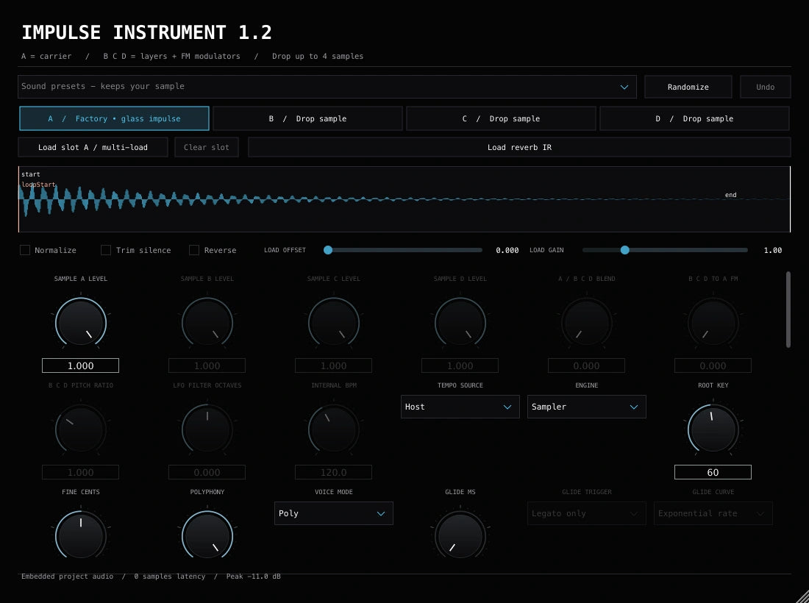
Task: Click the Sample A Level value field
Action: tap(80, 365)
